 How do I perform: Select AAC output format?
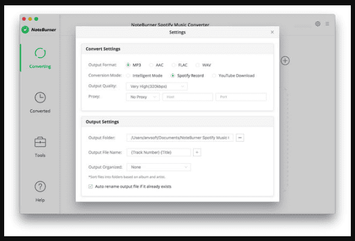151,65
